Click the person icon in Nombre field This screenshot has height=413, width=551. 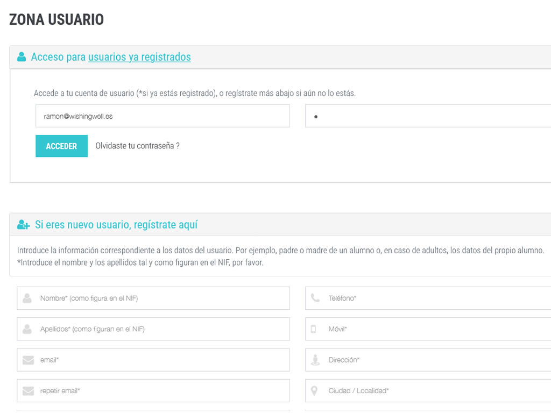[x=27, y=298]
